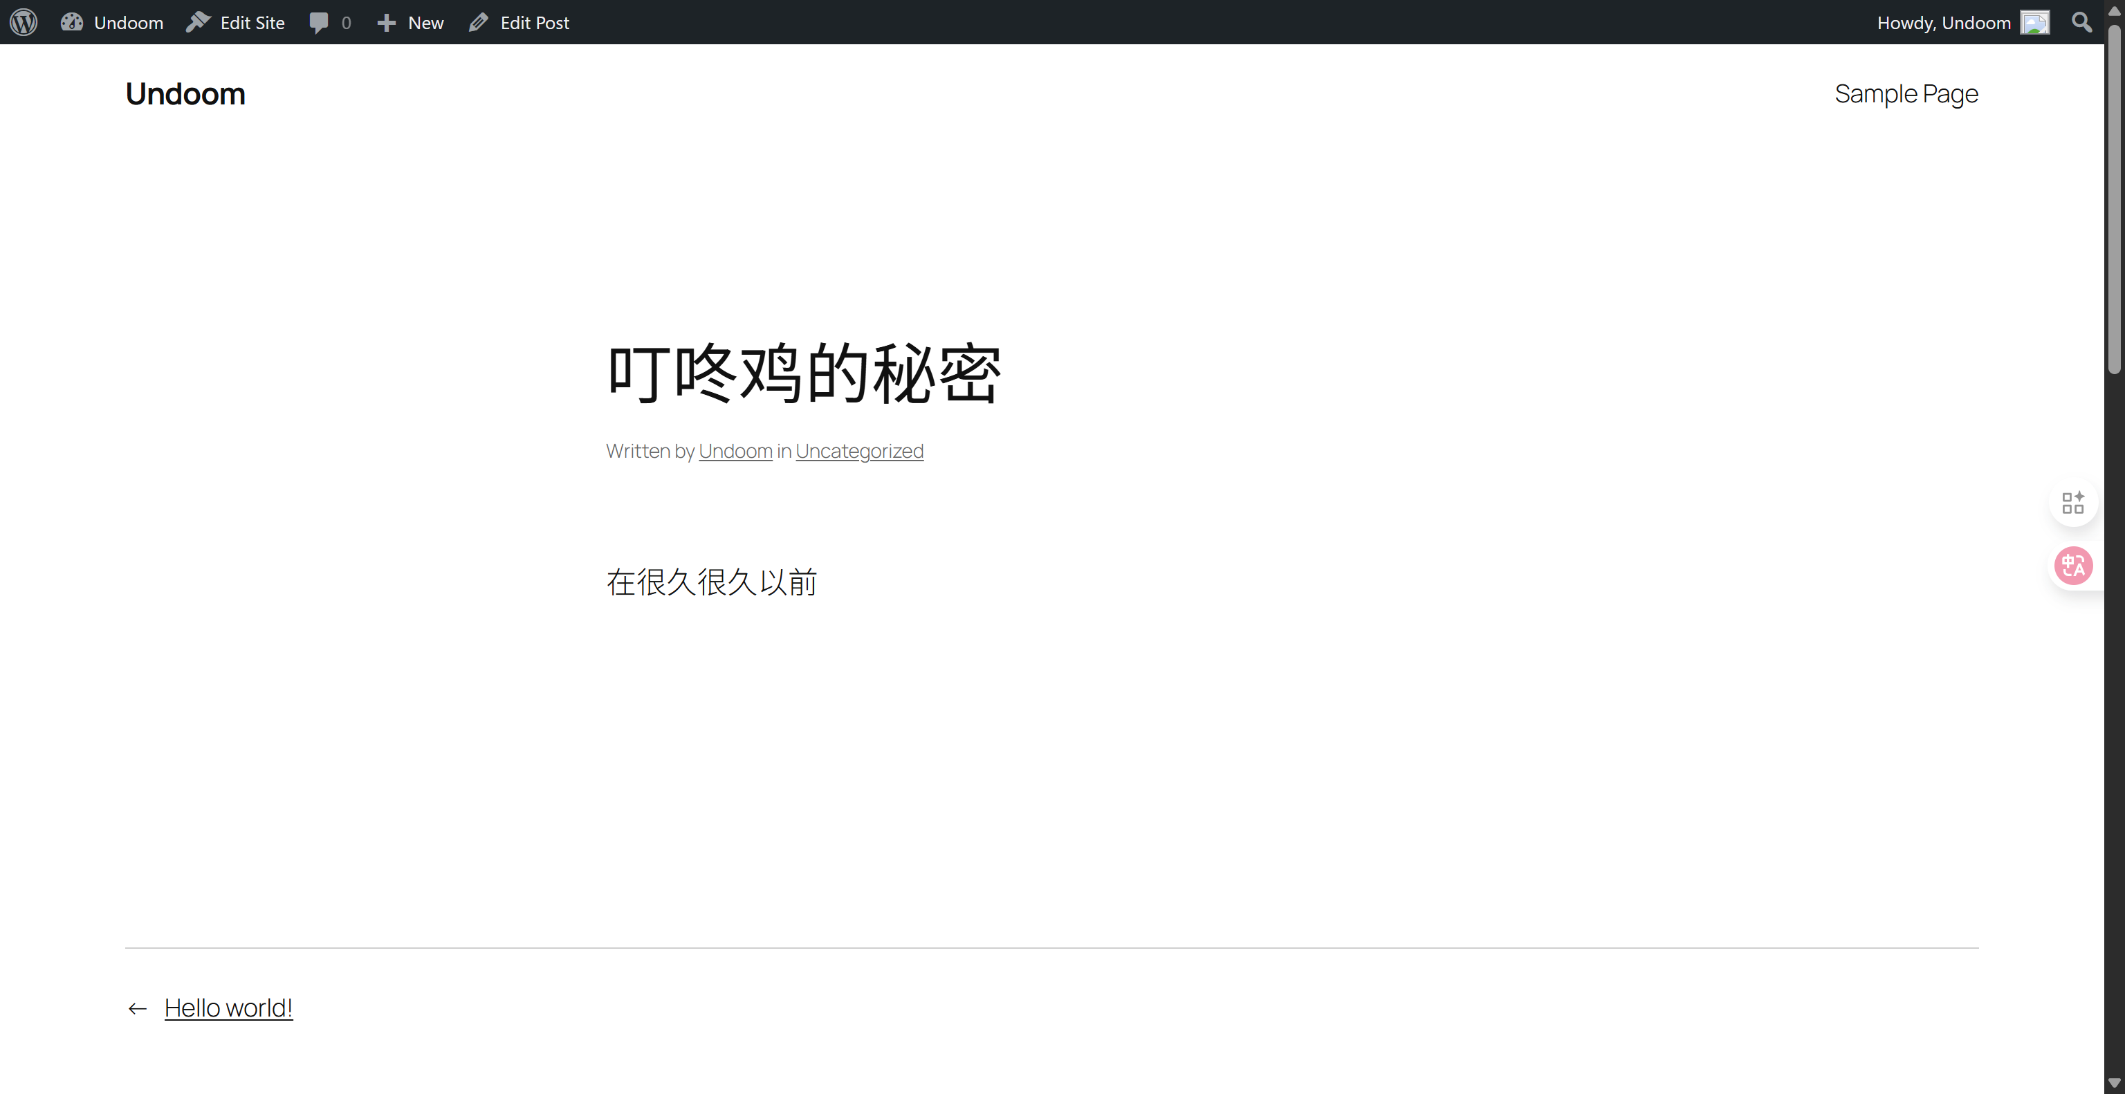Click the pencil icon for Edit Post
Image resolution: width=2125 pixels, height=1094 pixels.
(x=479, y=22)
